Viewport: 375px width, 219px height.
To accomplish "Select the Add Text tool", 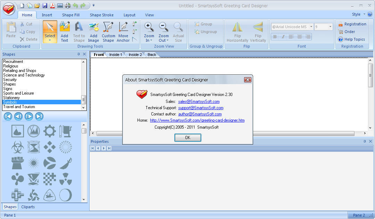I will click(65, 32).
